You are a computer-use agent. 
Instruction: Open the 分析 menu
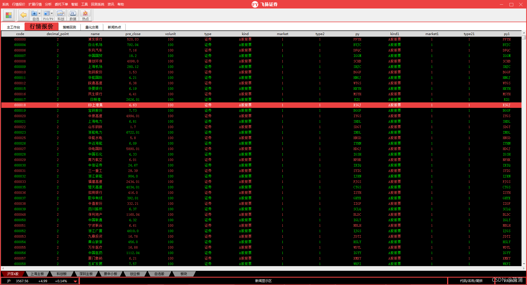(48, 4)
